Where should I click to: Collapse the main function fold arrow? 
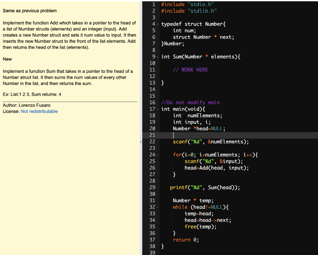tap(157, 109)
